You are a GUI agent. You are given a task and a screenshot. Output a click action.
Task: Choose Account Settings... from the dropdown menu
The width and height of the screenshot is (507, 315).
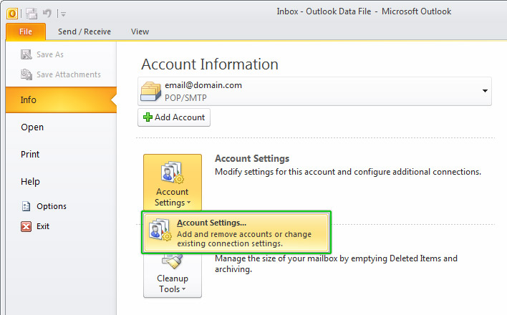(236, 233)
